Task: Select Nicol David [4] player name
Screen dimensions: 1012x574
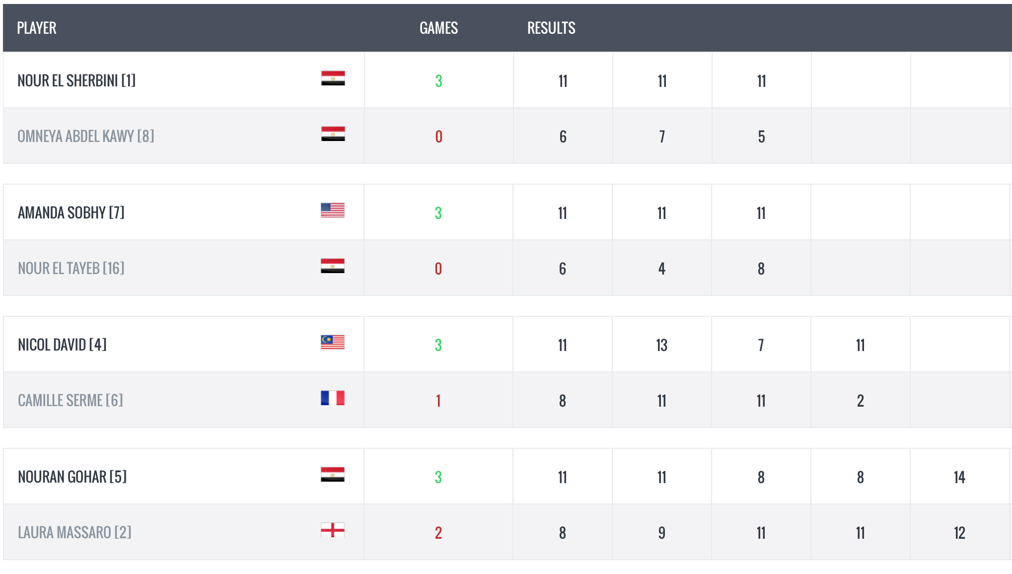Action: (x=62, y=345)
